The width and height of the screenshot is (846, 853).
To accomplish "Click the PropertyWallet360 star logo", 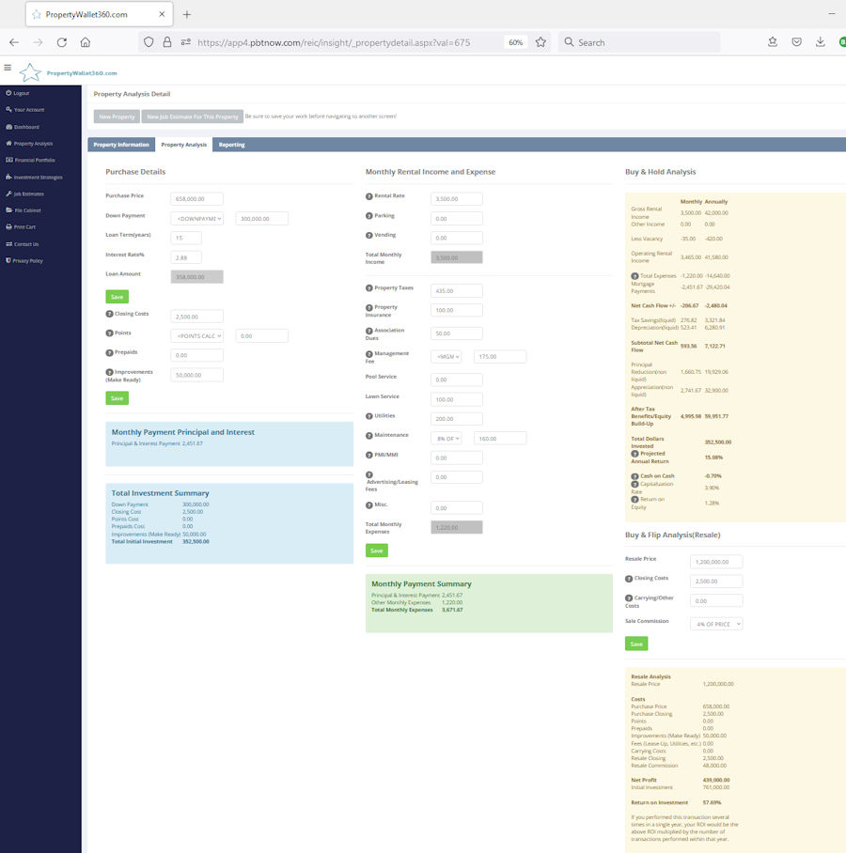I will 30,72.
